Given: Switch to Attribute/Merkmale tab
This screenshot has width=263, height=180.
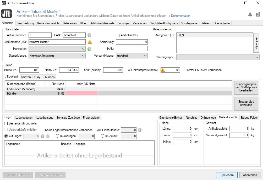Looking at the screenshot, I should click(x=102, y=23).
